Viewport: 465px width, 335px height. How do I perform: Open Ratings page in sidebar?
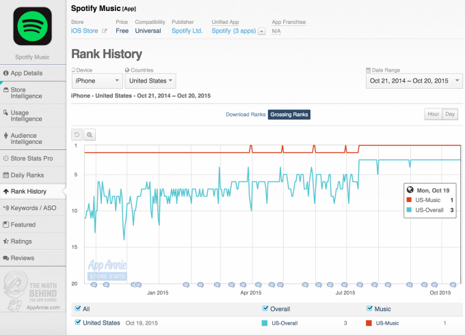coord(33,242)
